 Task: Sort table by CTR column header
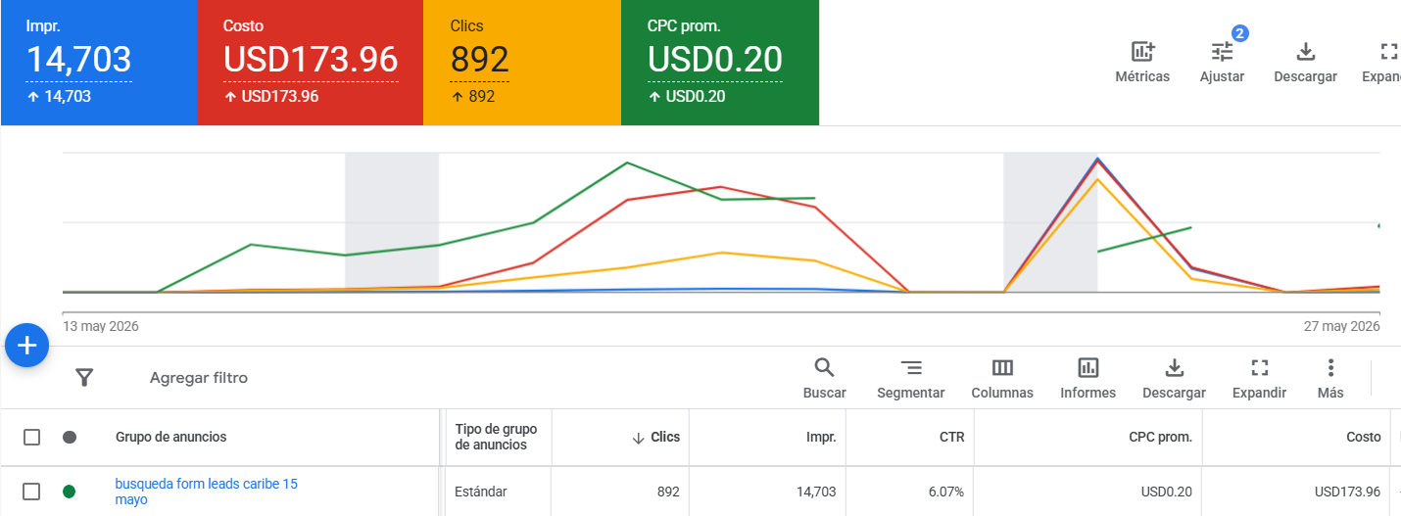(951, 438)
